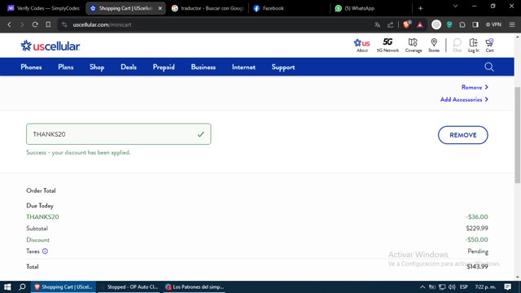521x293 pixels.
Task: Open the Prepaid menu
Action: click(164, 67)
